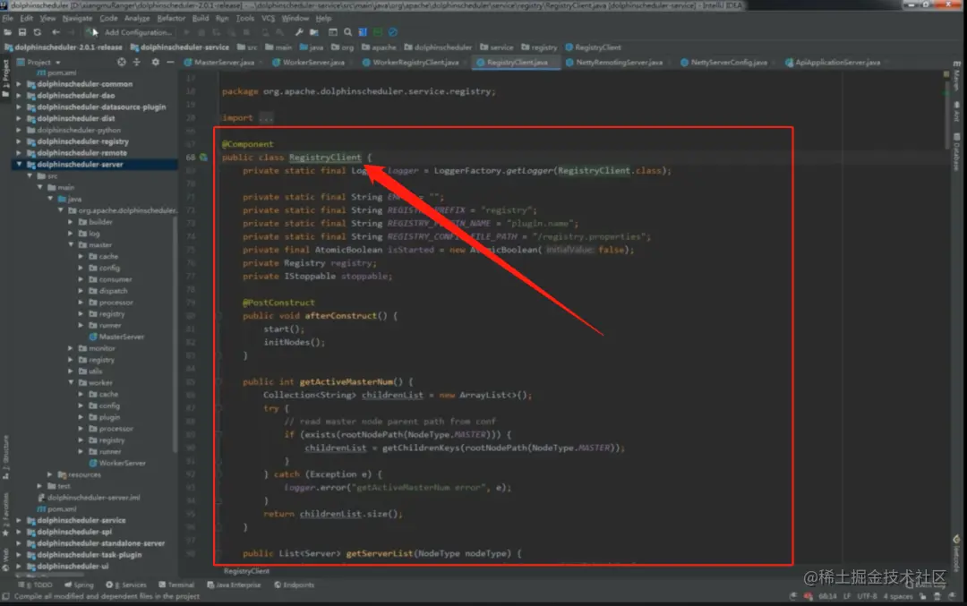Image resolution: width=967 pixels, height=606 pixels.
Task: Expand dolphinscheduler-dao module
Action: [19, 96]
